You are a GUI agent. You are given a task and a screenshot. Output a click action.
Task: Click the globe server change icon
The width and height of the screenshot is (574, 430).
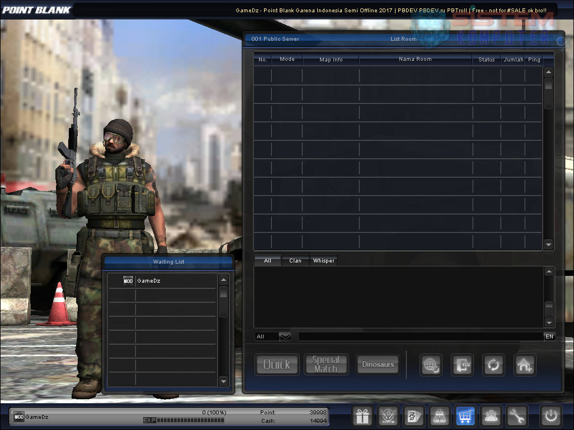tap(431, 365)
